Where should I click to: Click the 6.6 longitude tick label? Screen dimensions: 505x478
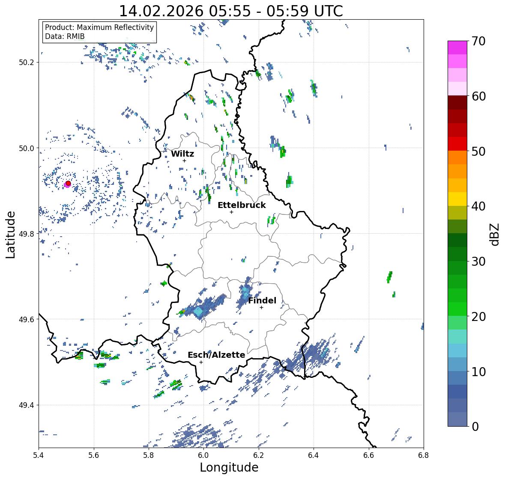click(368, 455)
